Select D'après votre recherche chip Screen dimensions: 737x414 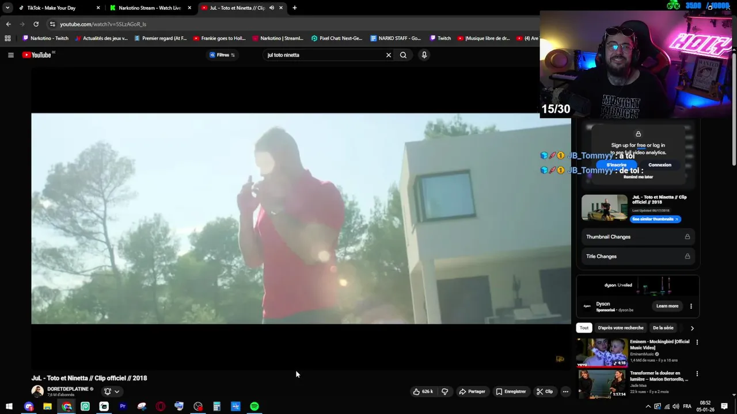(x=621, y=328)
